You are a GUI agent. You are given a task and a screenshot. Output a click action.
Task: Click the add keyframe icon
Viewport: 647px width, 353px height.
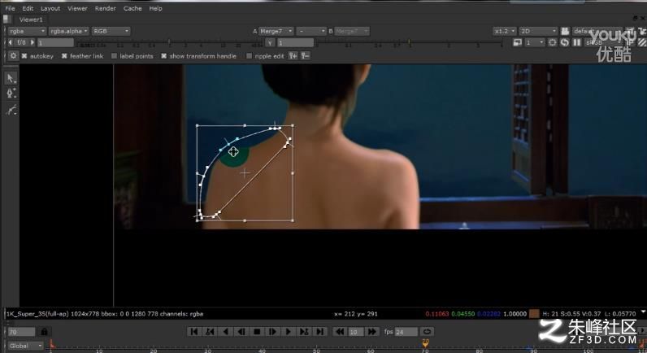tap(293, 55)
